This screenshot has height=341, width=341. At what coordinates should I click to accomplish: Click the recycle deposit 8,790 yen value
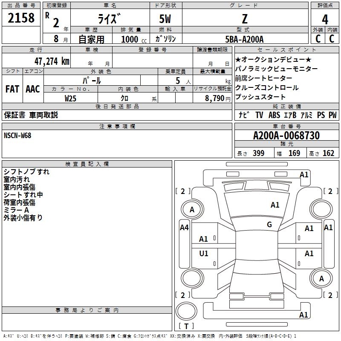click(217, 98)
